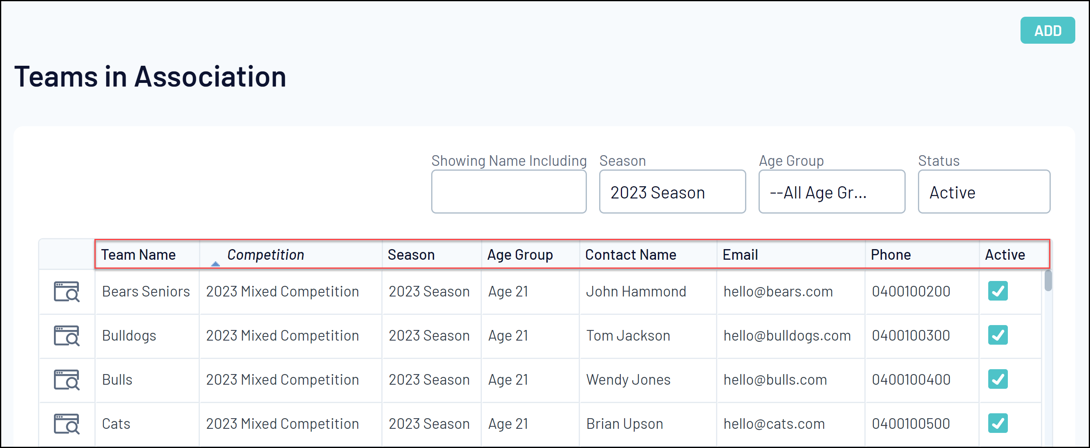Open the Season dropdown showing 2023 Season
Viewport: 1090px width, 448px height.
pyautogui.click(x=672, y=192)
